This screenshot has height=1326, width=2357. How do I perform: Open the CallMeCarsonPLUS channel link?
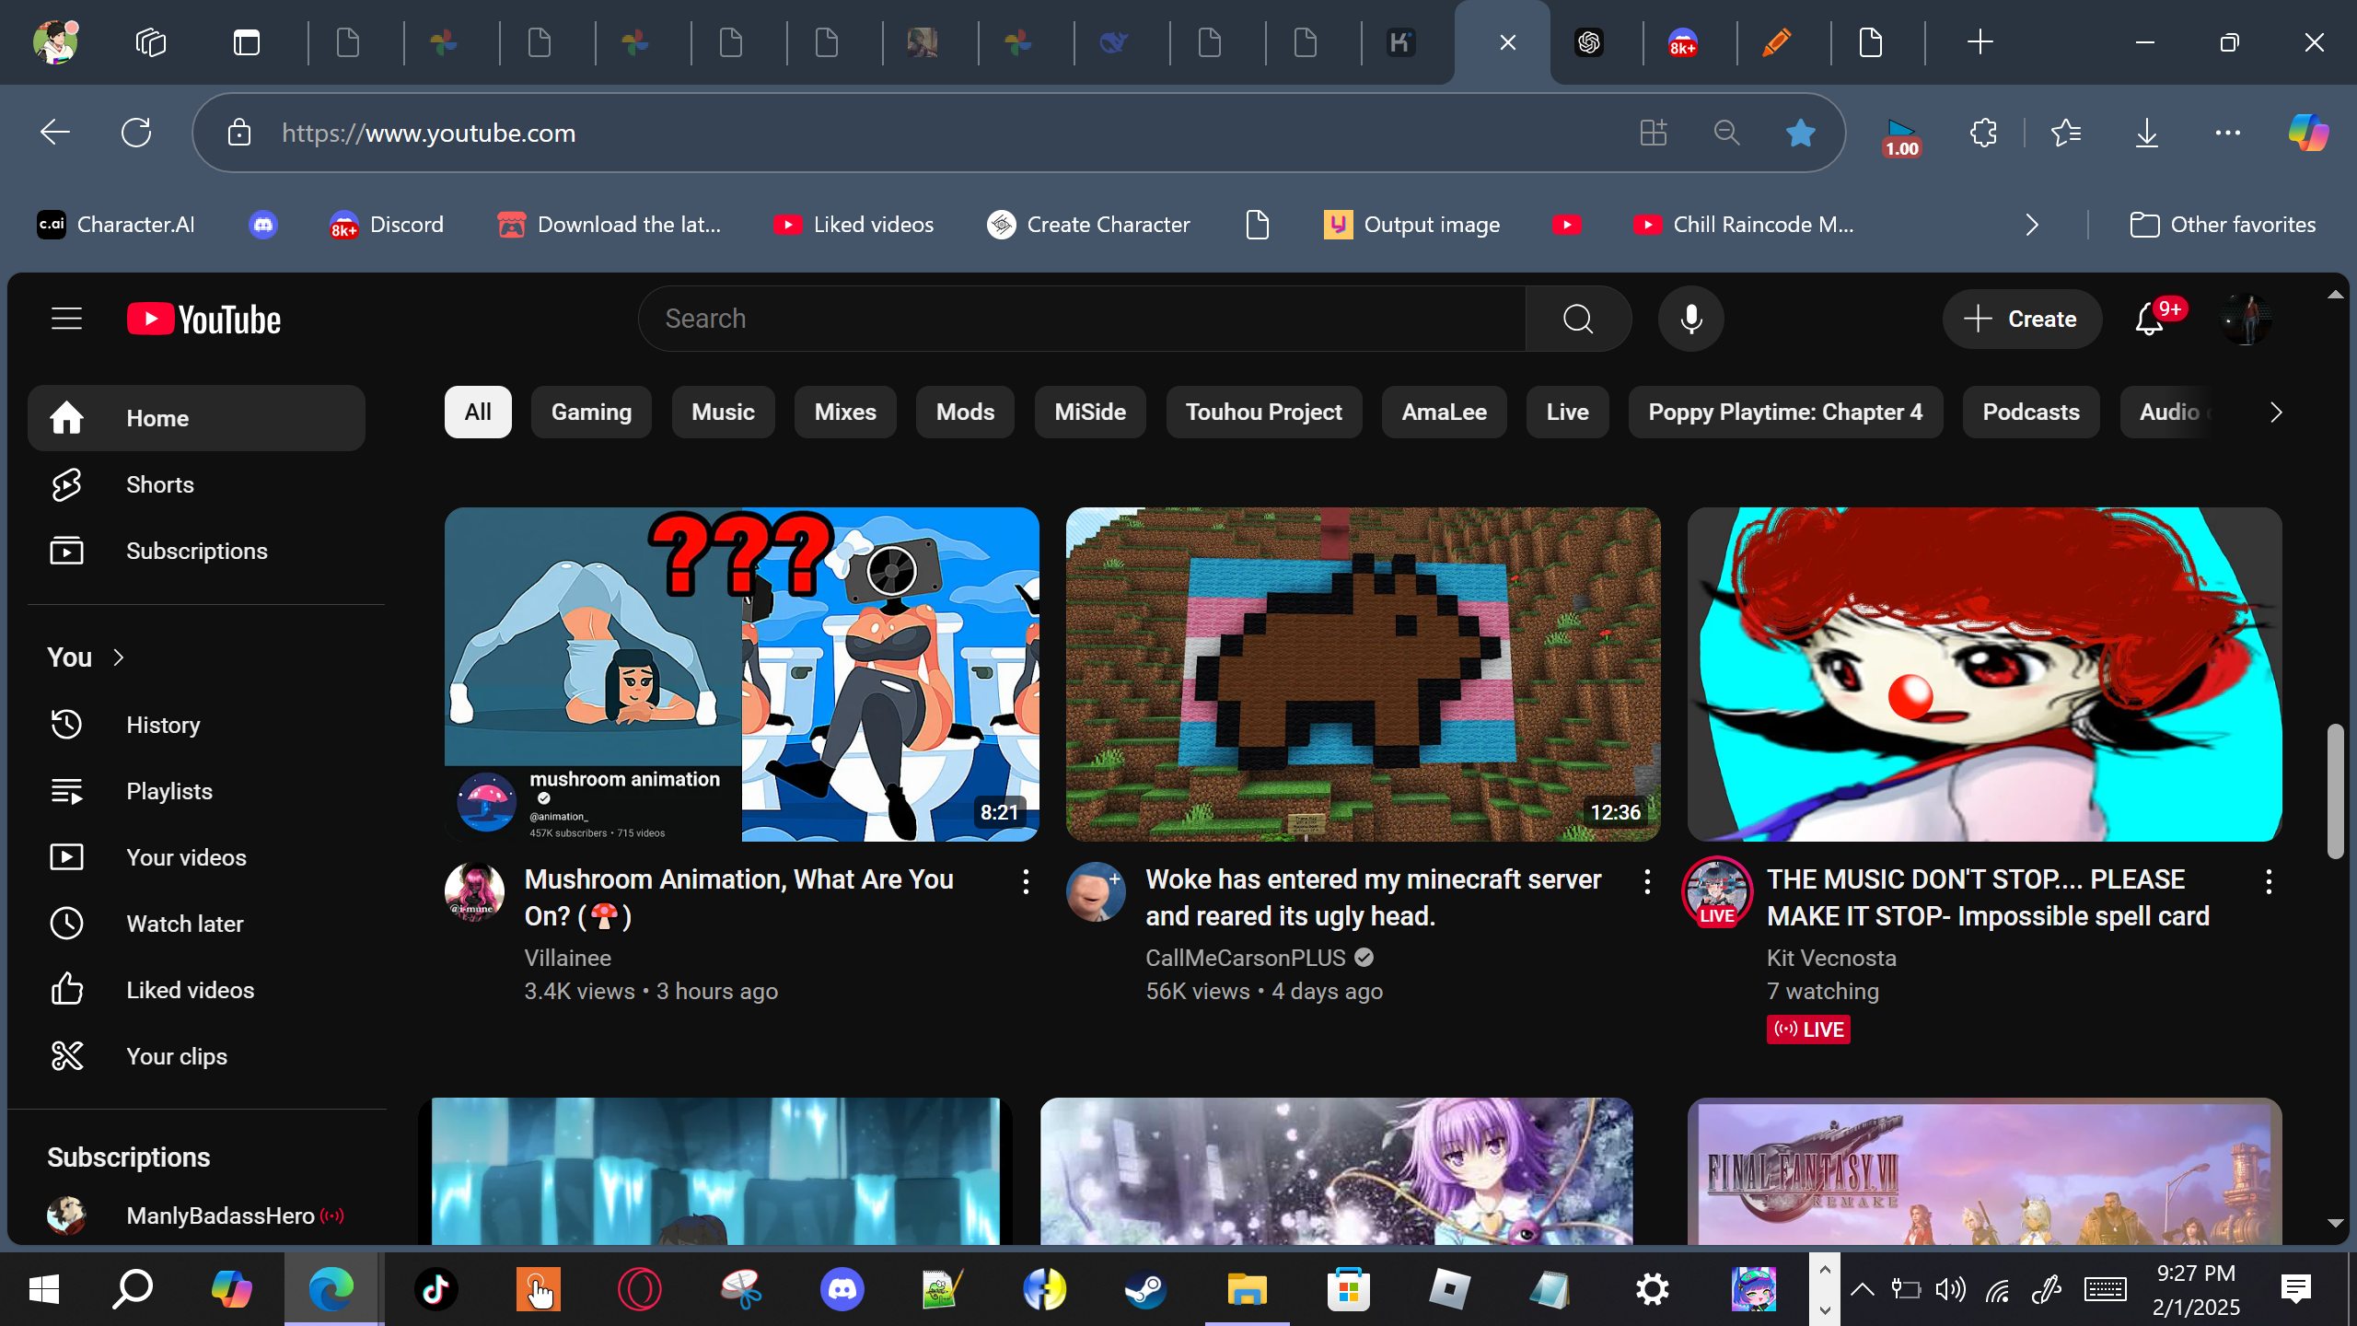[1245, 958]
